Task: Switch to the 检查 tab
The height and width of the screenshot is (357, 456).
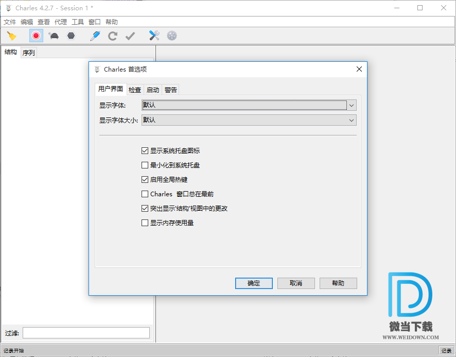Action: pos(135,90)
